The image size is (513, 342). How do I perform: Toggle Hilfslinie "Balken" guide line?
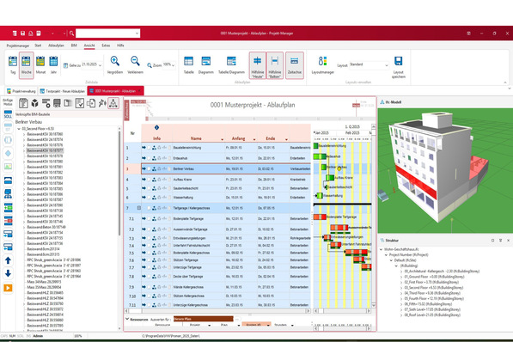coord(275,65)
